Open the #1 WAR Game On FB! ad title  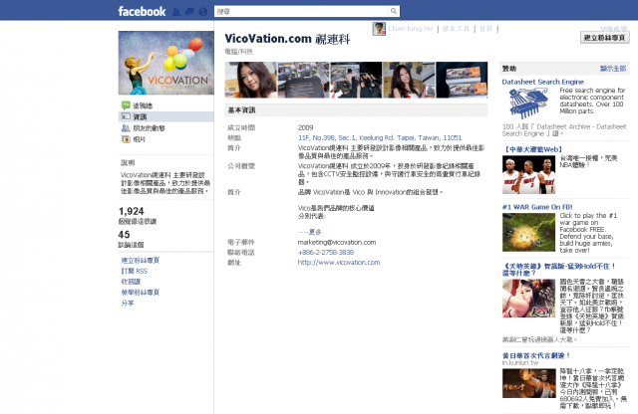click(x=537, y=207)
